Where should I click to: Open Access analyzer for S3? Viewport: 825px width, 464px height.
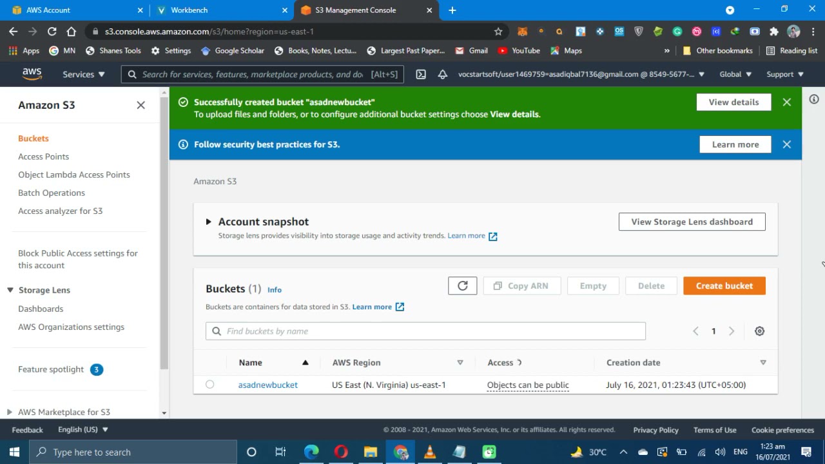tap(60, 211)
